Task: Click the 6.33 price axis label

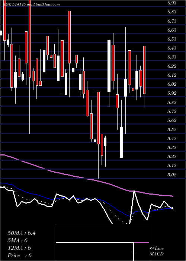Action: 172,57
